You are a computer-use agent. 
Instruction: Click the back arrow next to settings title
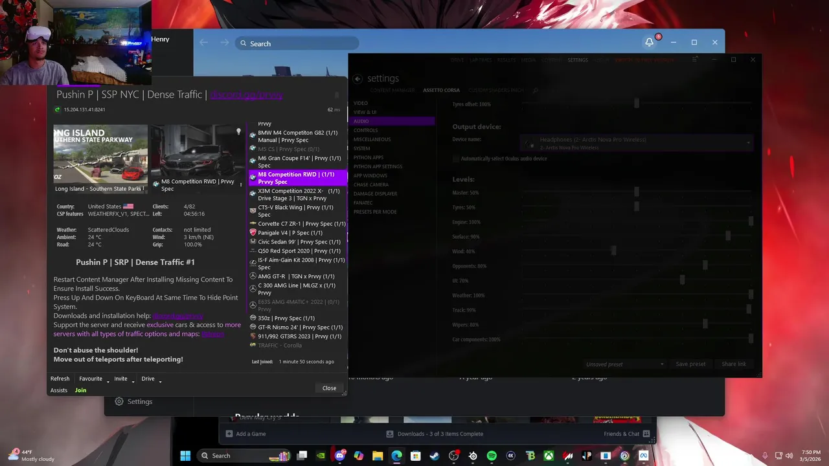[x=358, y=79]
